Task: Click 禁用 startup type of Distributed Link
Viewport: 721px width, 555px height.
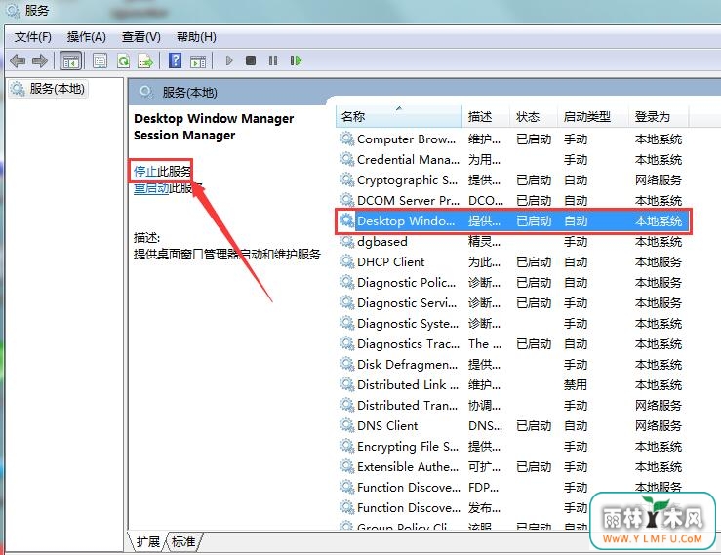Action: [x=576, y=385]
